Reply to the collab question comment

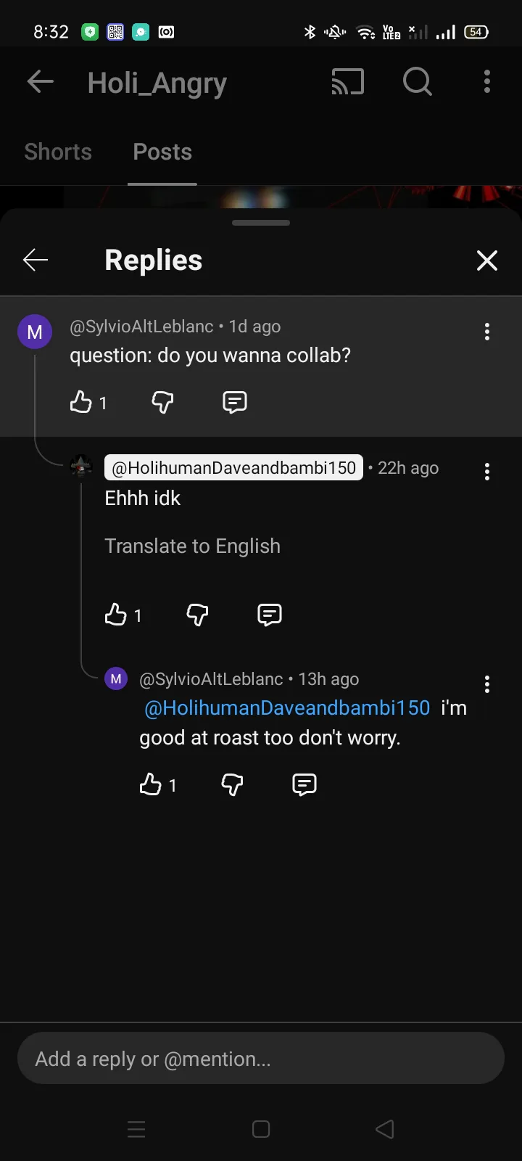pyautogui.click(x=235, y=402)
